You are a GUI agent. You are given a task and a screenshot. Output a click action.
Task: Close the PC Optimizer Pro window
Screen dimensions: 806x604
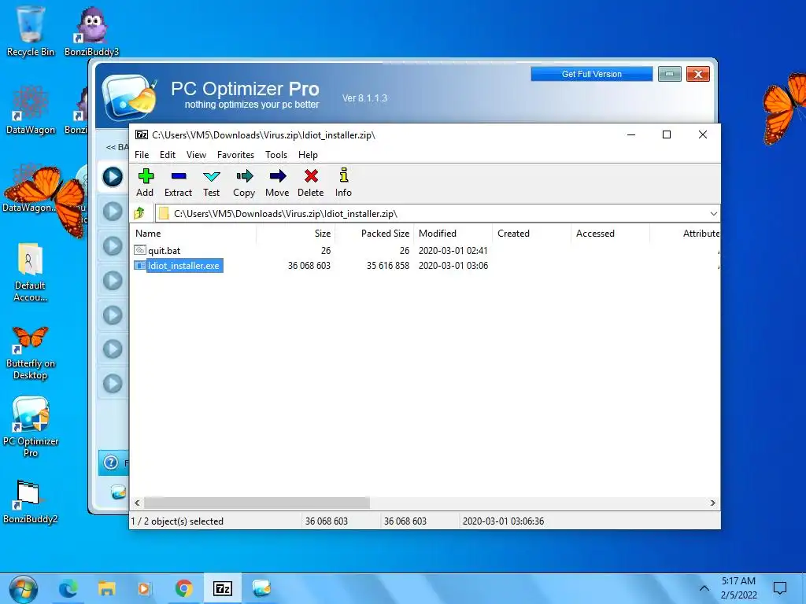point(698,74)
